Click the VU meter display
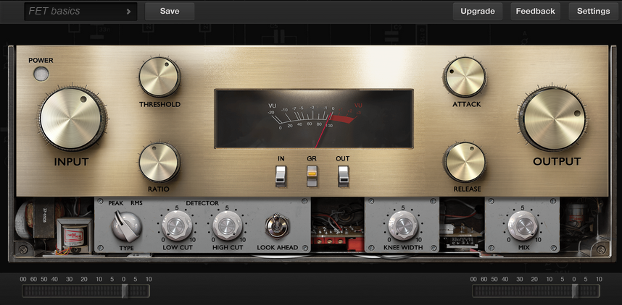The height and width of the screenshot is (305, 622). tap(314, 119)
